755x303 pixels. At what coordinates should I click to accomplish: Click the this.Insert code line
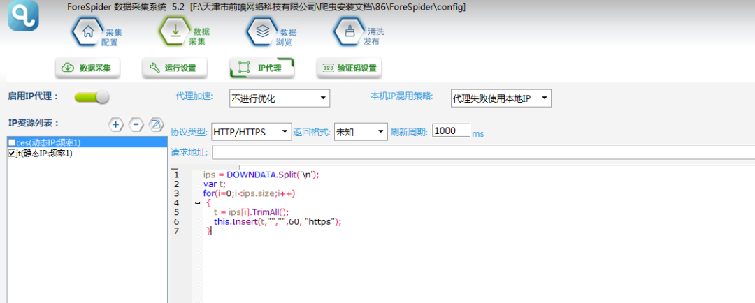(278, 222)
